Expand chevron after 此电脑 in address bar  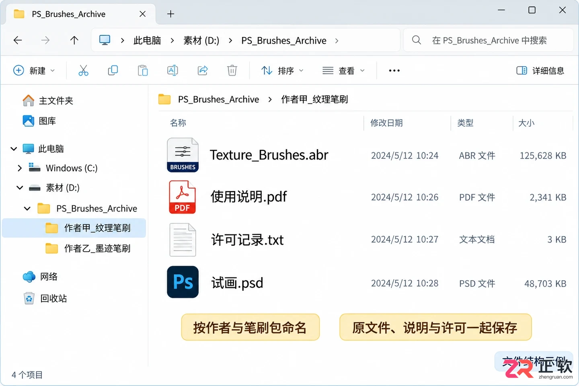tap(172, 40)
